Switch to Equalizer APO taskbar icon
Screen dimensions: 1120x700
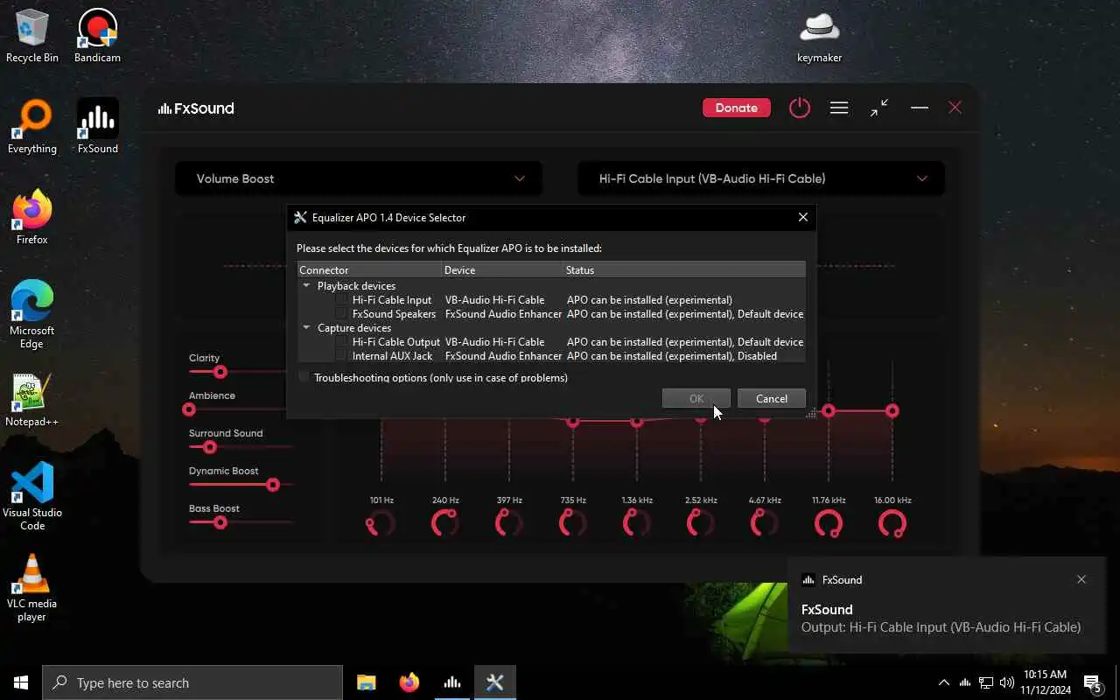(495, 682)
